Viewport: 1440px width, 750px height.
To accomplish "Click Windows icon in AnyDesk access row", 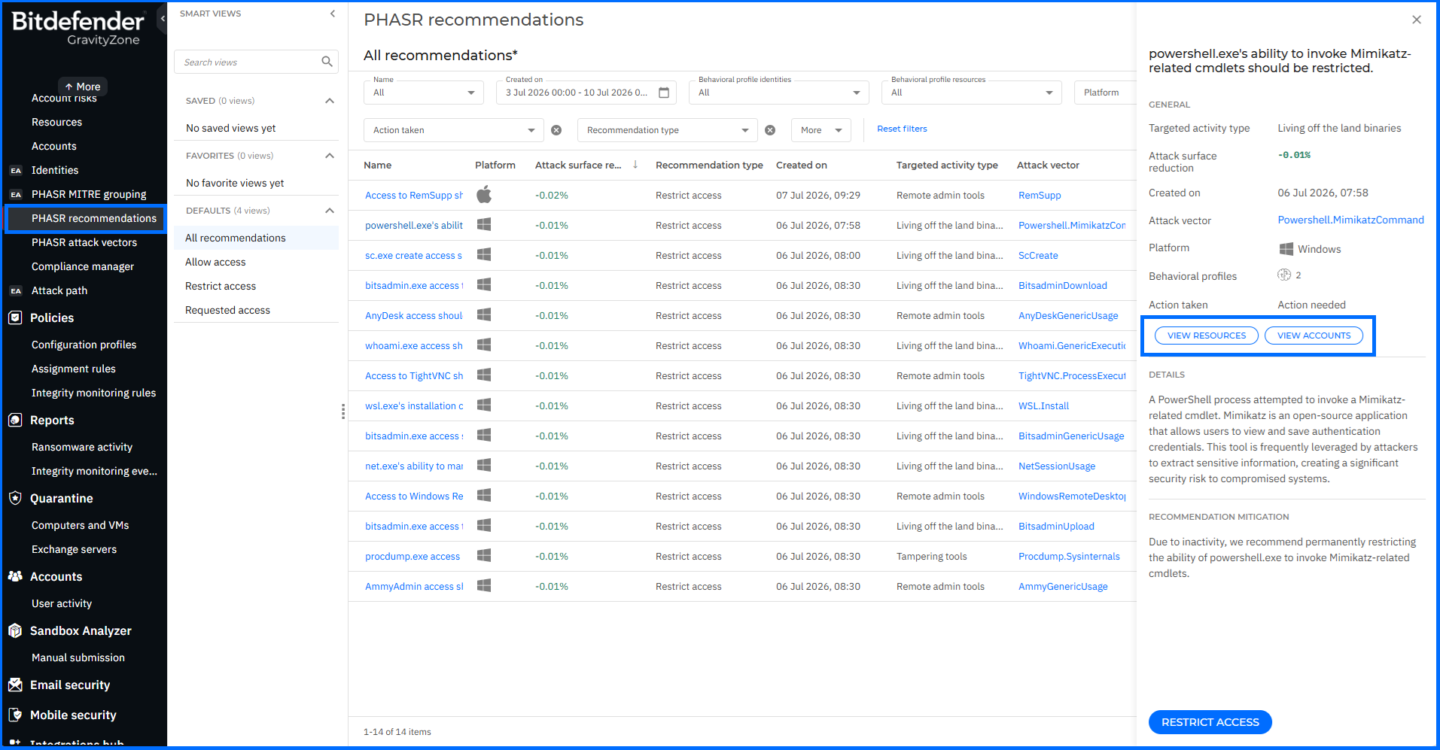I will click(484, 315).
